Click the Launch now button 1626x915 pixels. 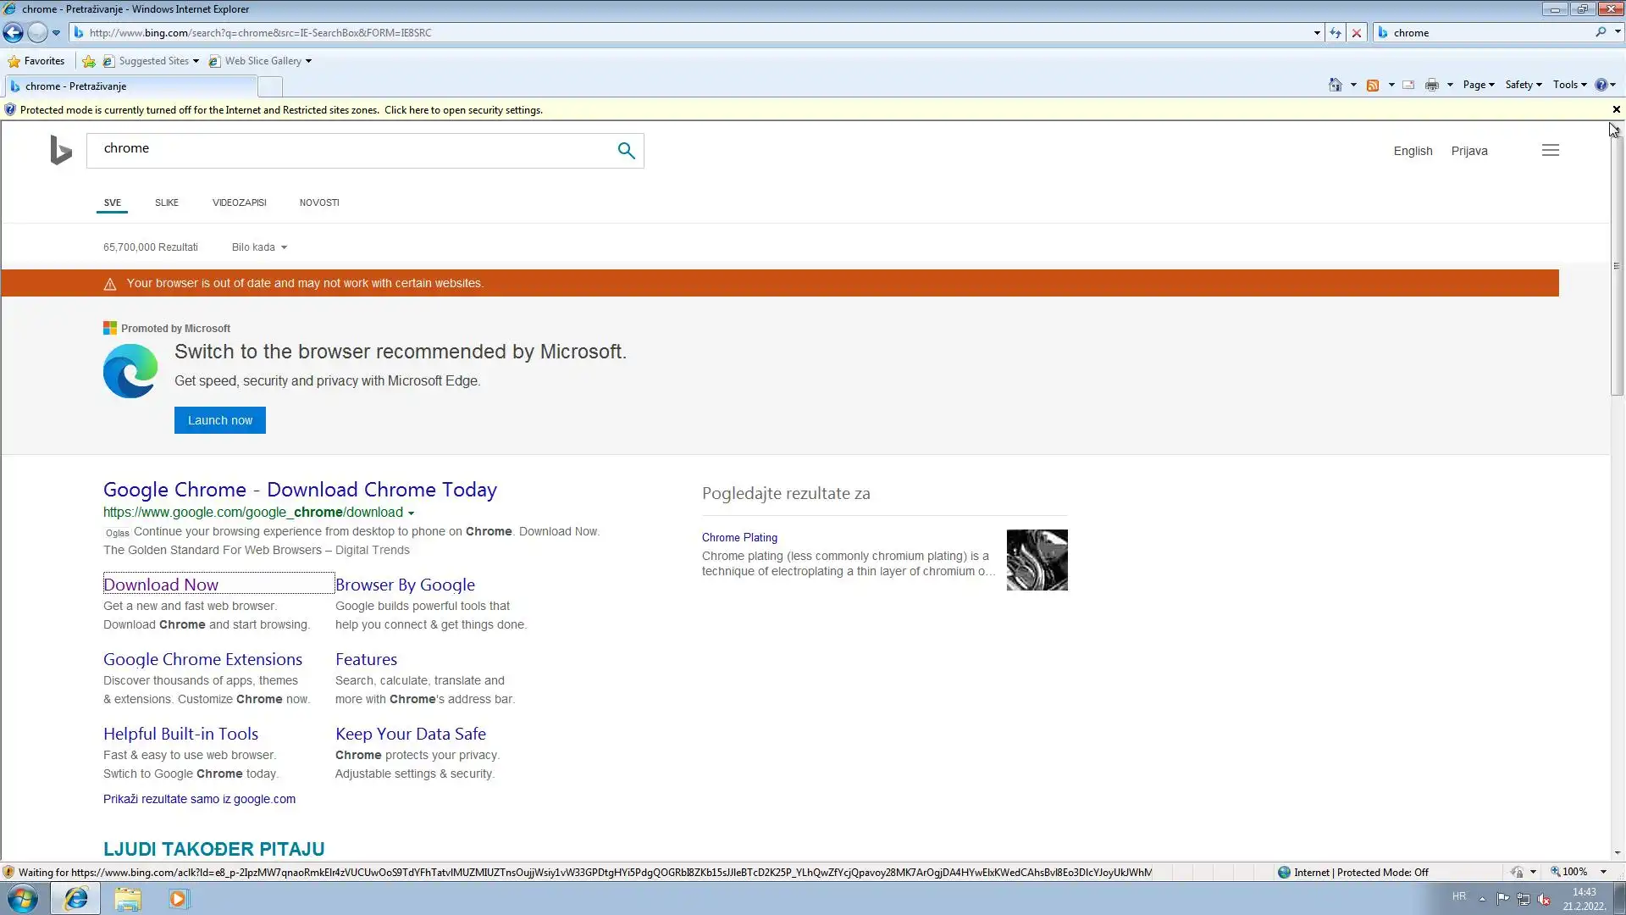click(x=220, y=420)
